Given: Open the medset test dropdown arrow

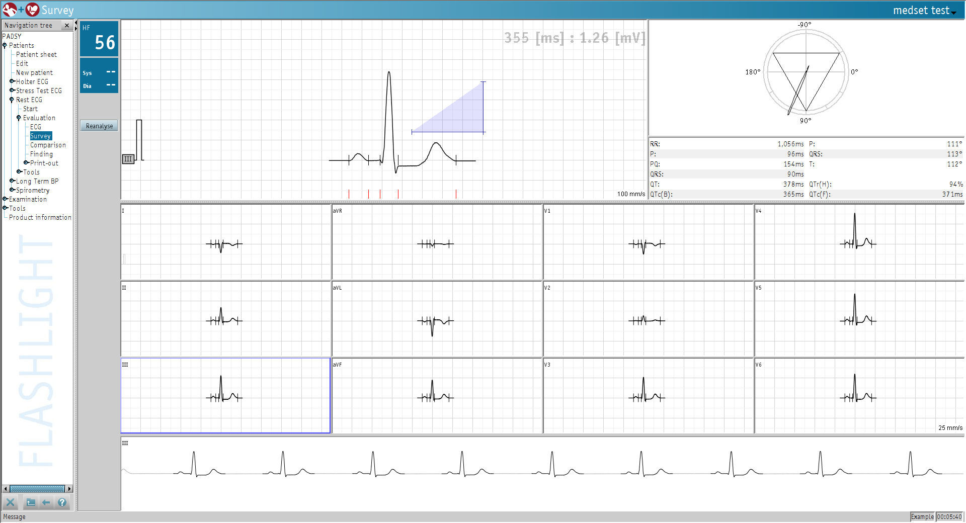Looking at the screenshot, I should (954, 13).
